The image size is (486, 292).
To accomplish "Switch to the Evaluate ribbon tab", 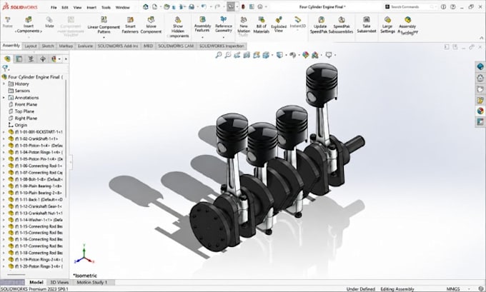I will click(x=85, y=46).
